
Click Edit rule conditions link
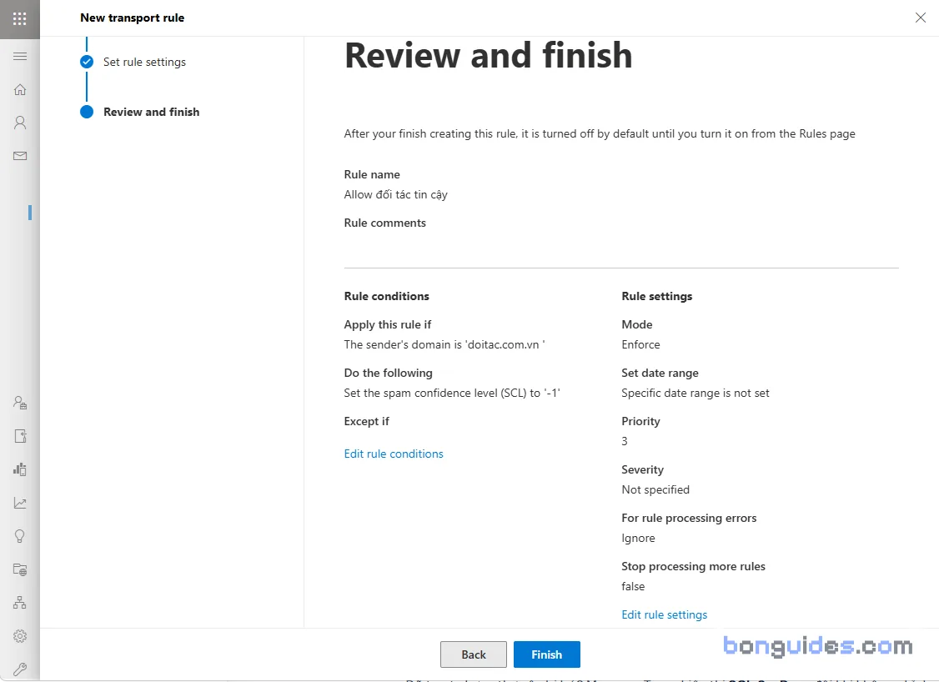(394, 454)
